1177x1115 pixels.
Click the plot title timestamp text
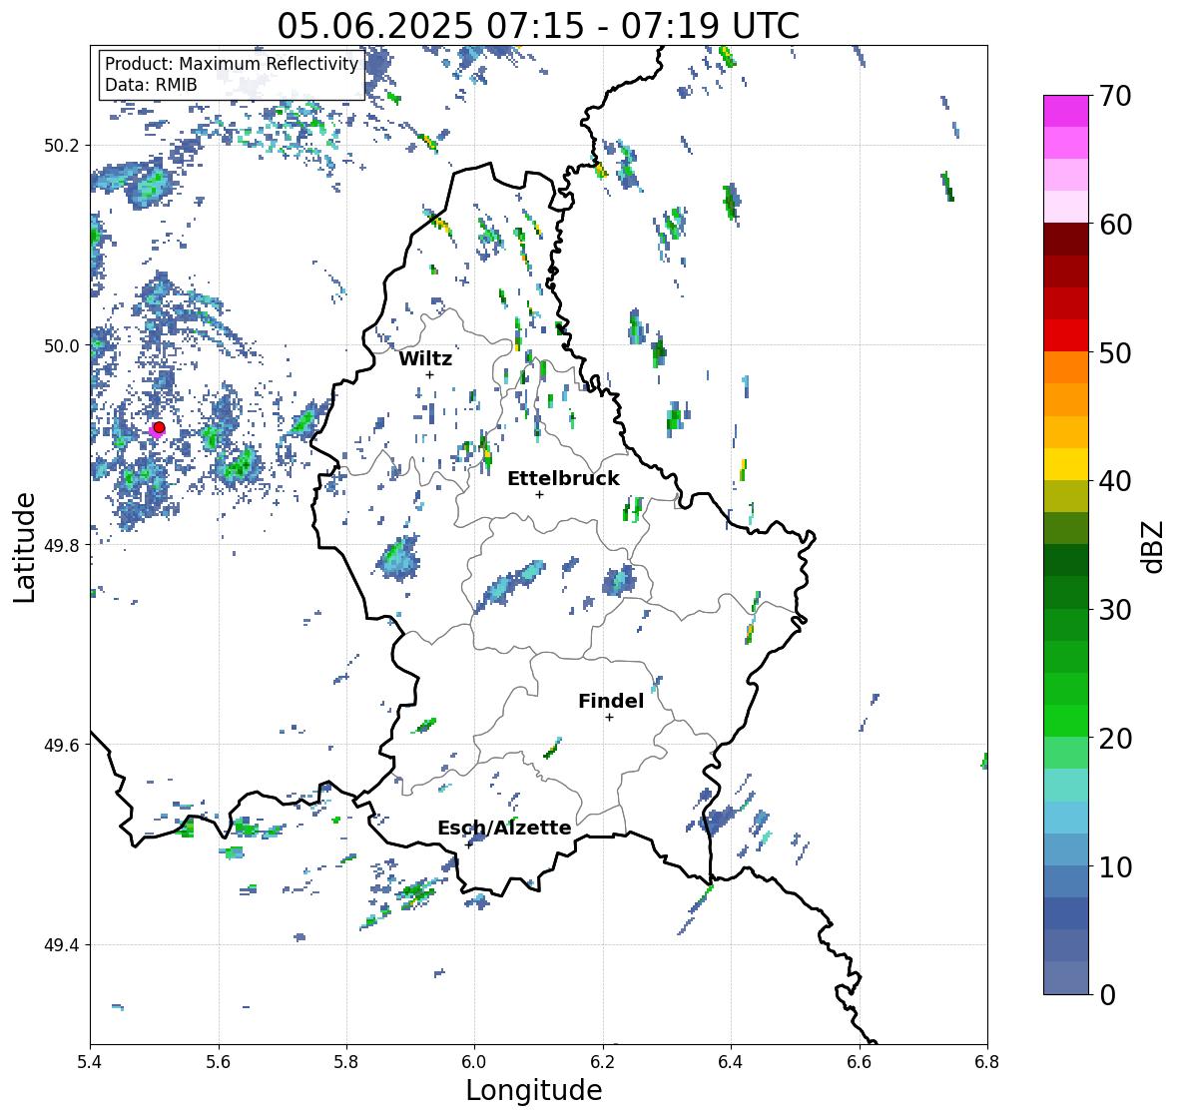(538, 26)
